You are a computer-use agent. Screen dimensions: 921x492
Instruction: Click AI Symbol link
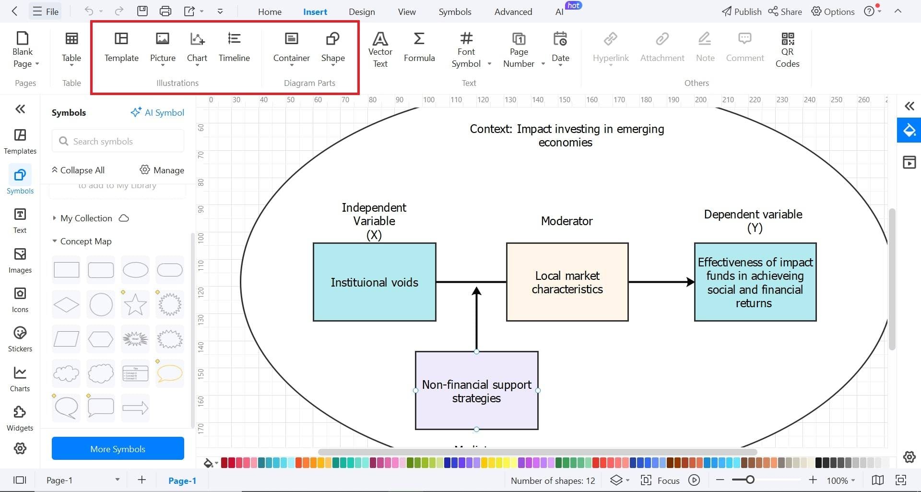[x=157, y=112]
